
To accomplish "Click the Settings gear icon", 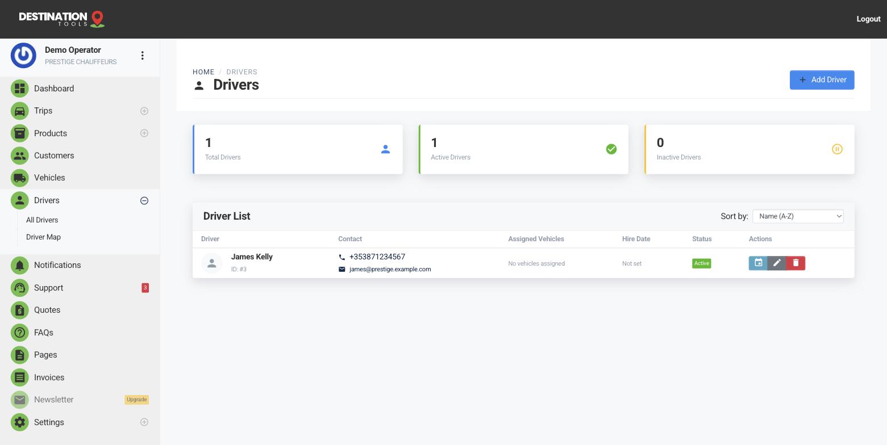I will click(x=20, y=422).
